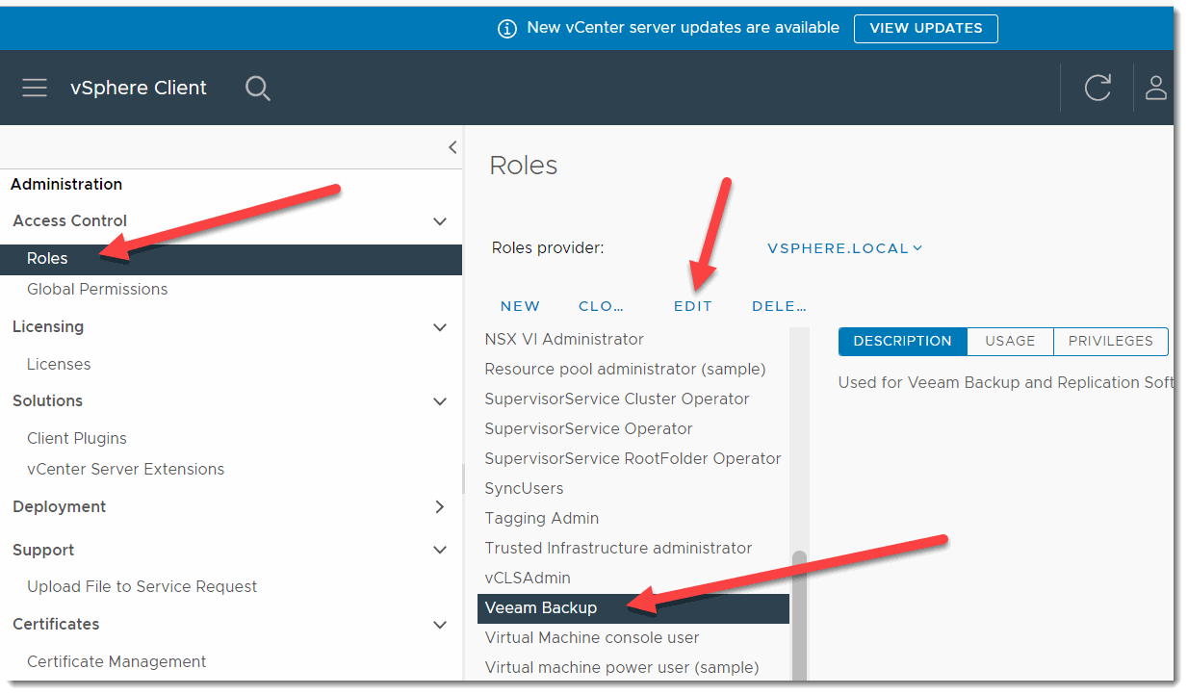The image size is (1188, 695).
Task: Click Edit to modify selected role
Action: 692,306
